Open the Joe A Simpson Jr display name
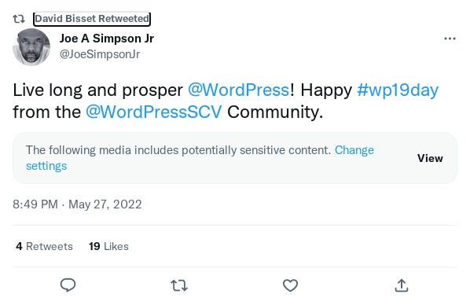Viewport: 470px width, 298px height. (x=107, y=39)
